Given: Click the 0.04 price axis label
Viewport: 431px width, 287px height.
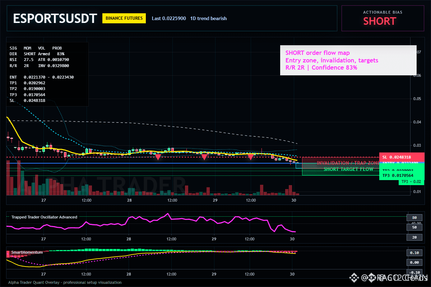Looking at the screenshot, I should (417, 122).
